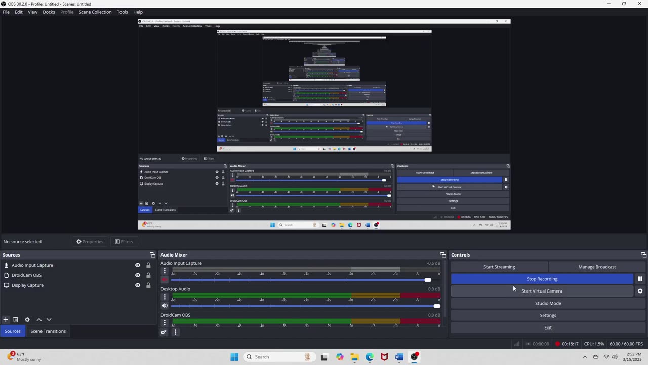Move source up with the up arrow

click(39, 320)
